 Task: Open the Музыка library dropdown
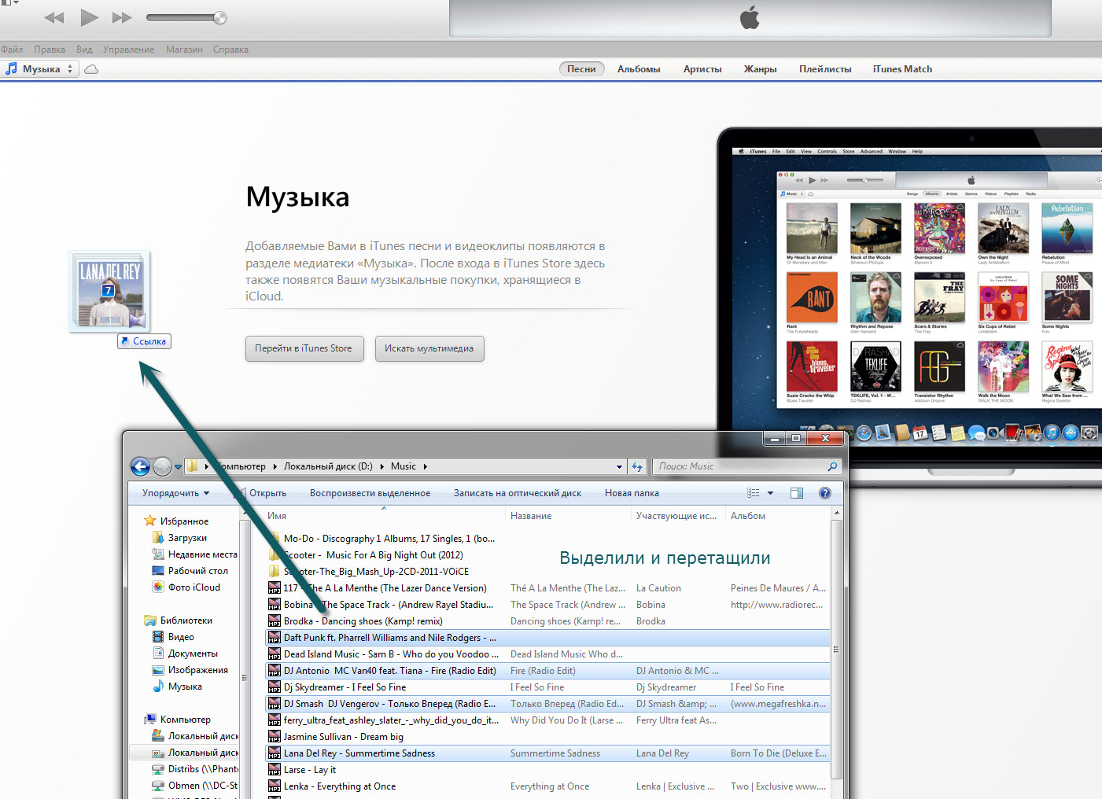coord(39,69)
